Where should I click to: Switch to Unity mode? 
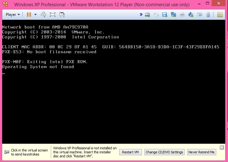tap(62, 15)
